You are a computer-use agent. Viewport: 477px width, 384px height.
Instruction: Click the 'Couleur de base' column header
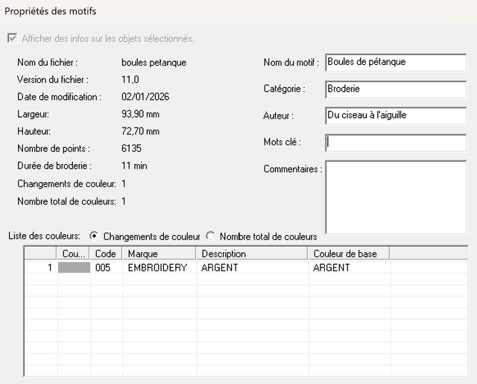tap(348, 254)
